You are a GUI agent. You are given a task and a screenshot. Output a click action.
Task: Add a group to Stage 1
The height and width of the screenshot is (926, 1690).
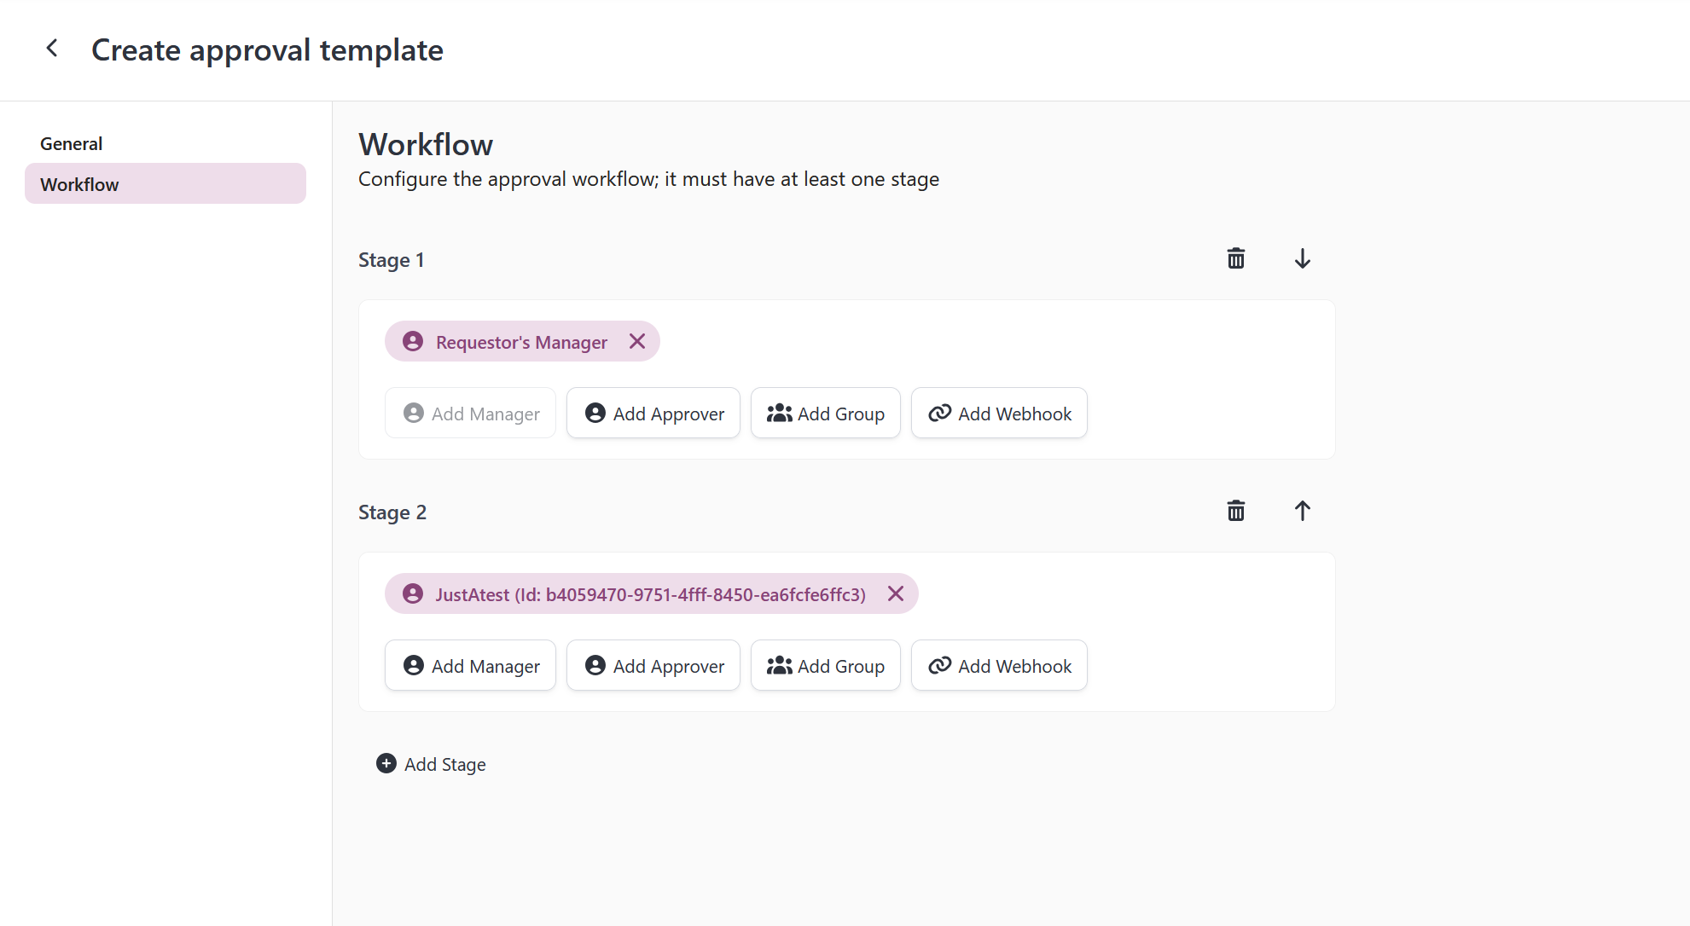(825, 413)
